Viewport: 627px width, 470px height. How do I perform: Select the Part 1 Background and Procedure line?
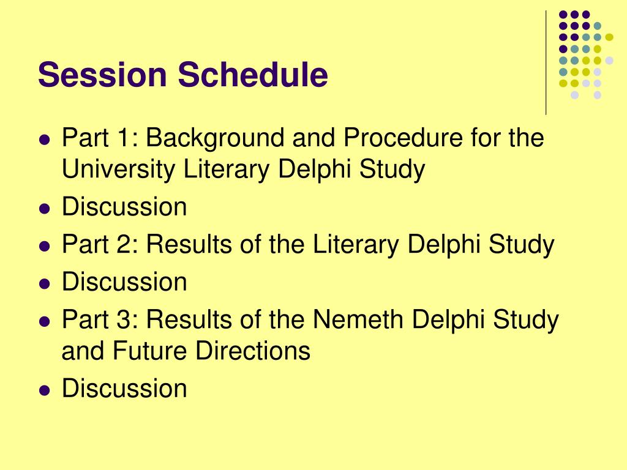pos(302,138)
